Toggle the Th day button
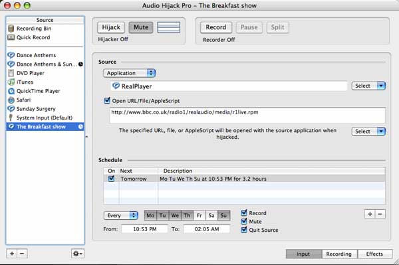399x265 pixels. [x=187, y=215]
